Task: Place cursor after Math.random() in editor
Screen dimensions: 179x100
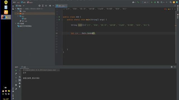Action: pyautogui.click(x=95, y=33)
